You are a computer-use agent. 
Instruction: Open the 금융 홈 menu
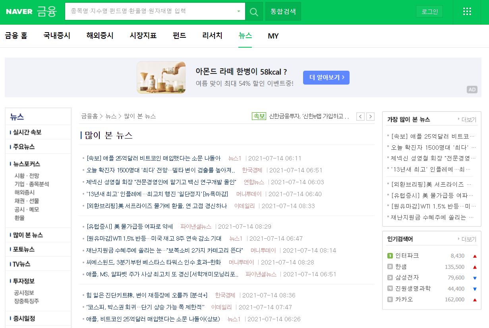[x=16, y=36]
